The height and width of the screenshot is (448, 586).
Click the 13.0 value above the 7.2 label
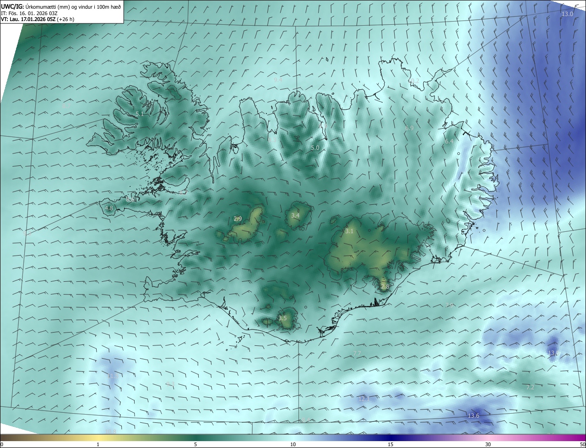[554, 352]
